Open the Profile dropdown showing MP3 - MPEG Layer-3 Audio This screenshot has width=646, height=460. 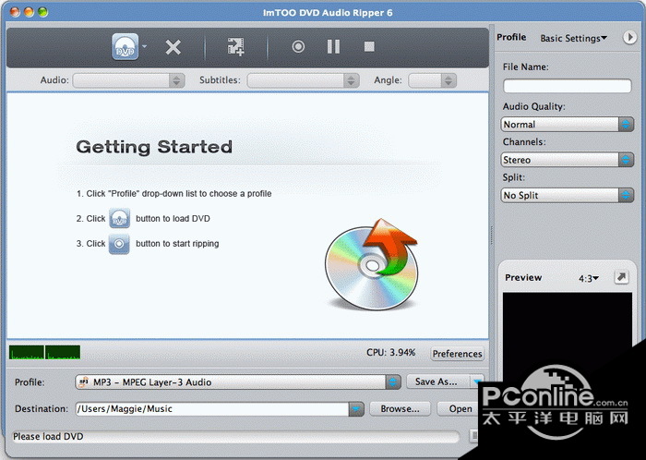238,382
